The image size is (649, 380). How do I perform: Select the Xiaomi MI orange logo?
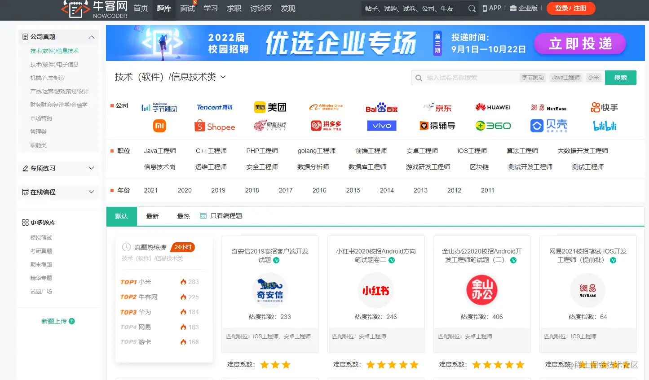click(159, 126)
